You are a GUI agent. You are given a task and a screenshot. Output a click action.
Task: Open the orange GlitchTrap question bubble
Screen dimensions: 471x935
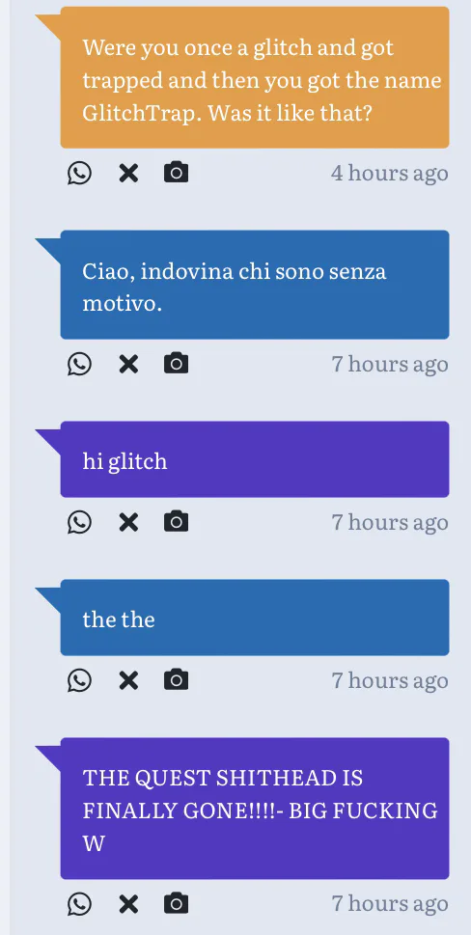tap(255, 77)
